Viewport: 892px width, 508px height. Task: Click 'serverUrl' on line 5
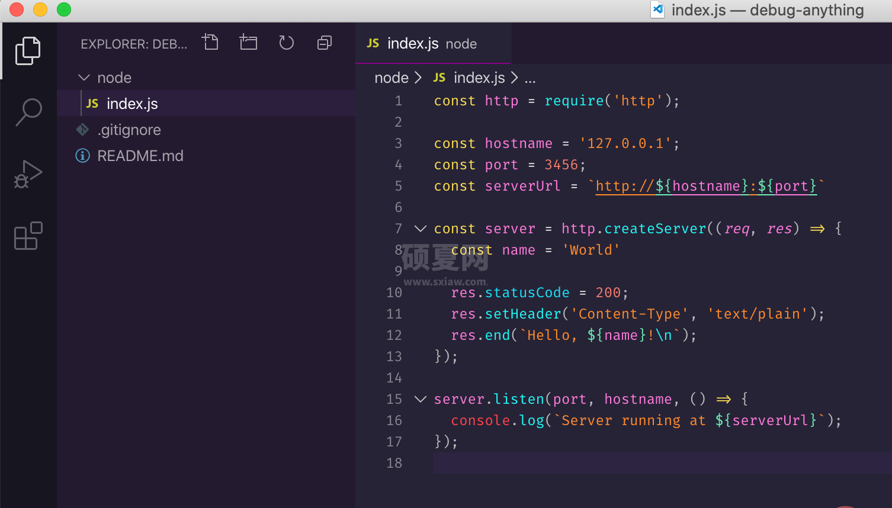pyautogui.click(x=522, y=186)
